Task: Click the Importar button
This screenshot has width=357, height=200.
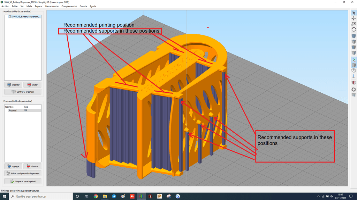Action: coord(14,85)
